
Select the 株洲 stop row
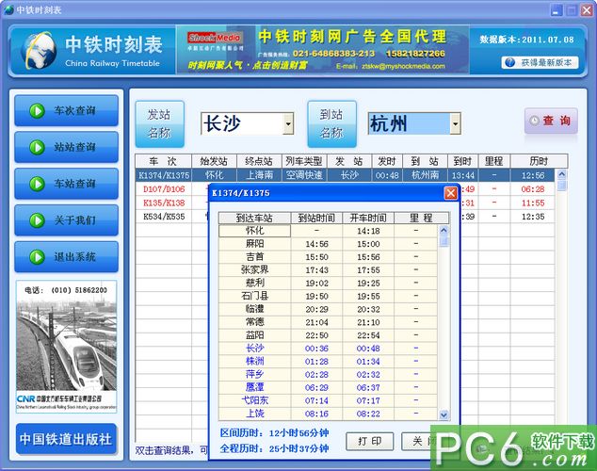[x=329, y=362]
